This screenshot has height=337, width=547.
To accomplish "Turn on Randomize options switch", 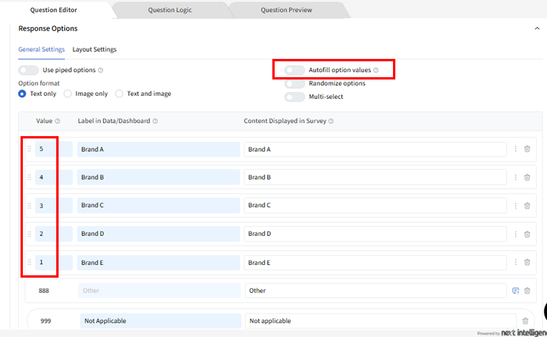I will (x=294, y=83).
